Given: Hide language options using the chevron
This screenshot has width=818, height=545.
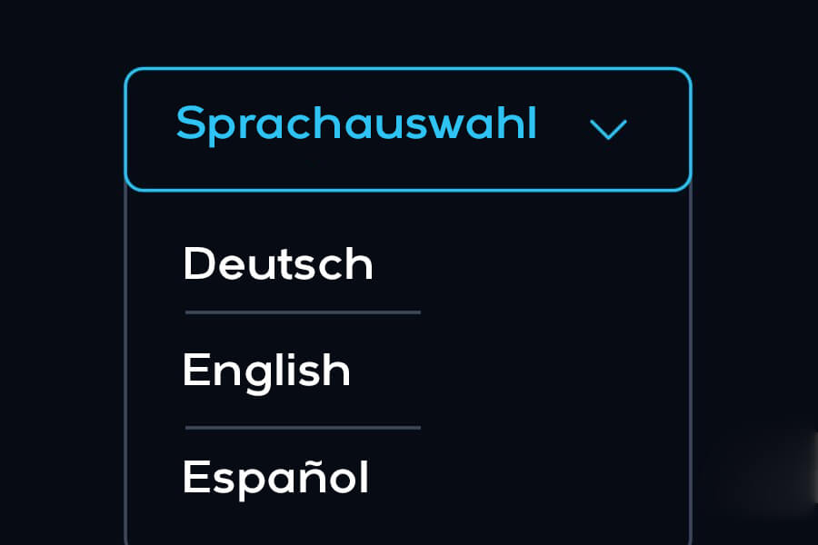Looking at the screenshot, I should 608,130.
